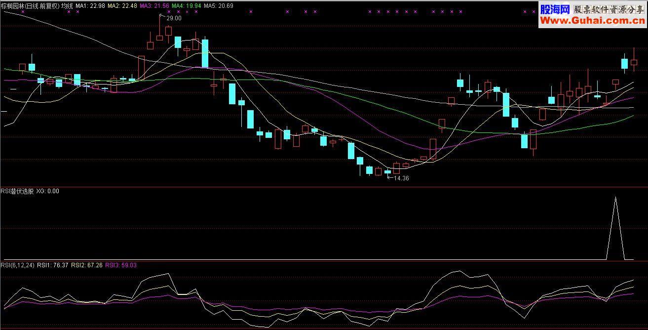Screen dimensions: 648x330
Task: Select the magenta RSI3: 59.03 readout
Action: [x=121, y=265]
